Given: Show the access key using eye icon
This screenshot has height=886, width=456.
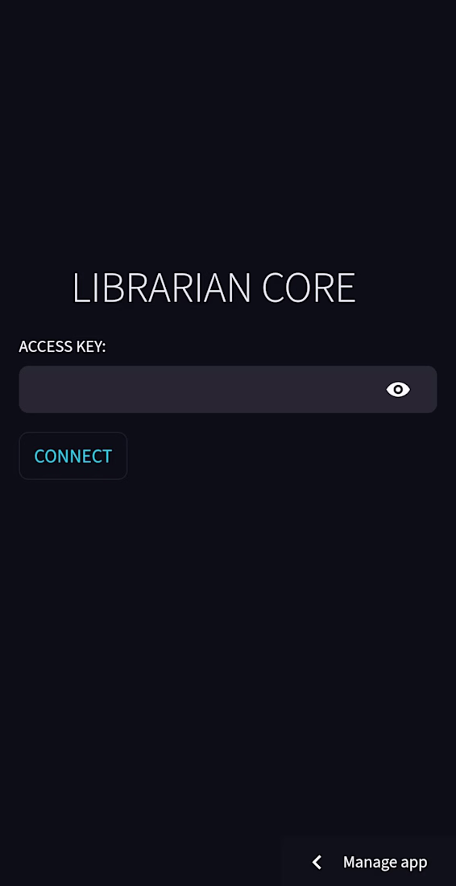Looking at the screenshot, I should (398, 389).
